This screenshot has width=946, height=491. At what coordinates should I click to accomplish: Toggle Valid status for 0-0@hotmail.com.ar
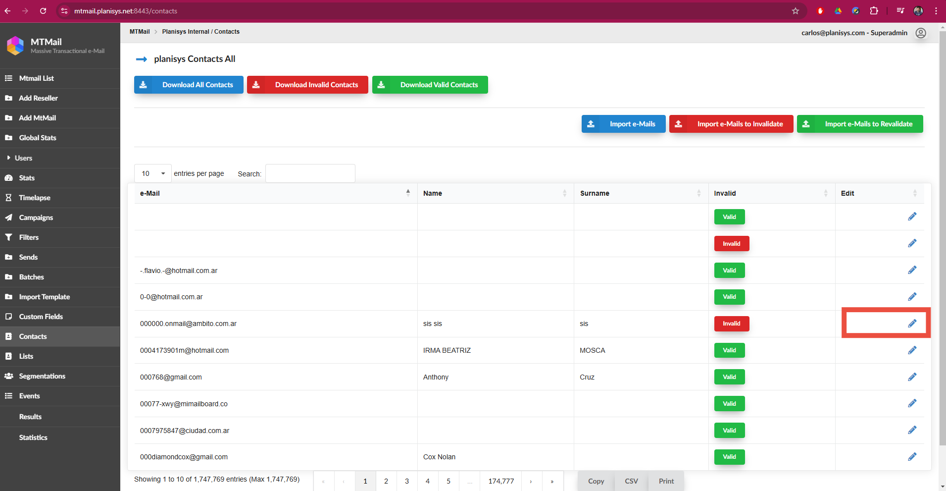729,297
